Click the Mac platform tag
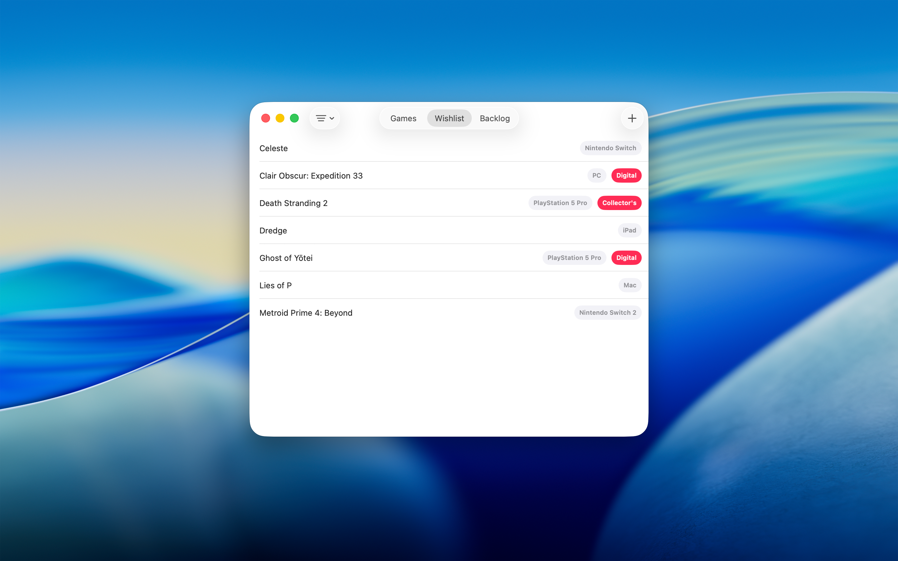Image resolution: width=898 pixels, height=561 pixels. point(629,285)
